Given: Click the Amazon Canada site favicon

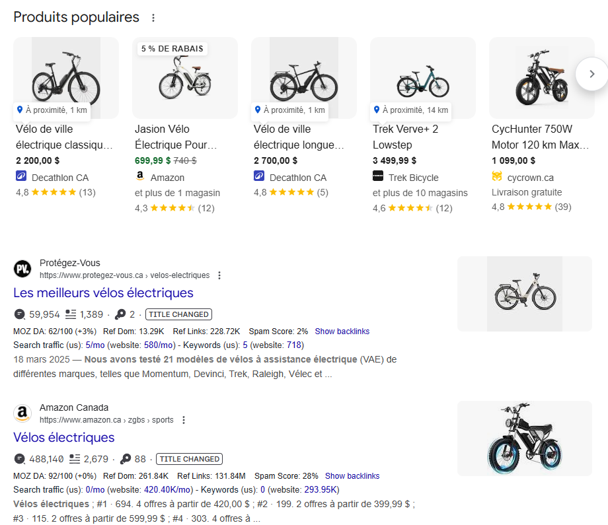Looking at the screenshot, I should pos(22,413).
